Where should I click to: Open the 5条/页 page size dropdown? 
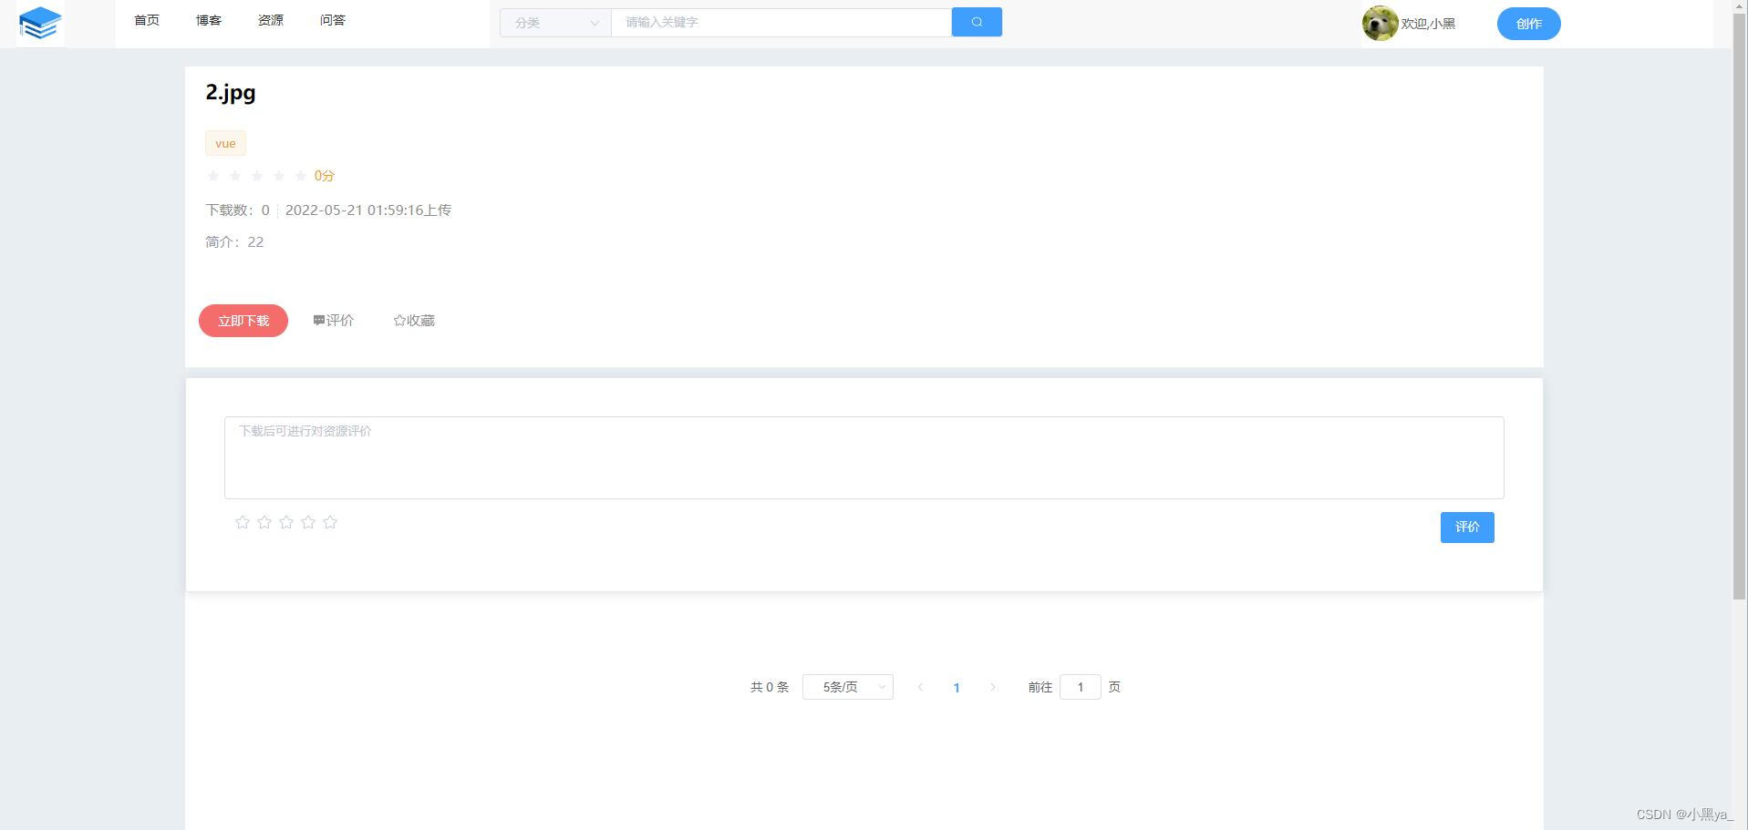tap(848, 687)
